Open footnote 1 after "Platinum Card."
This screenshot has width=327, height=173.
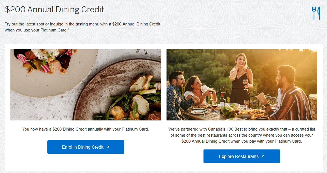(x=68, y=29)
